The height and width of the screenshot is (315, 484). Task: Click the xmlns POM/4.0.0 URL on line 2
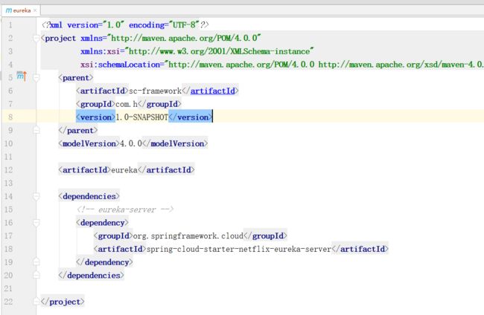click(x=184, y=38)
